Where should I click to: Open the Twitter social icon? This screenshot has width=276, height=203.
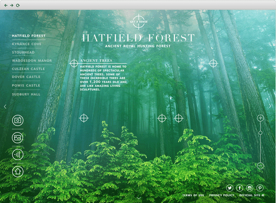(x=230, y=188)
